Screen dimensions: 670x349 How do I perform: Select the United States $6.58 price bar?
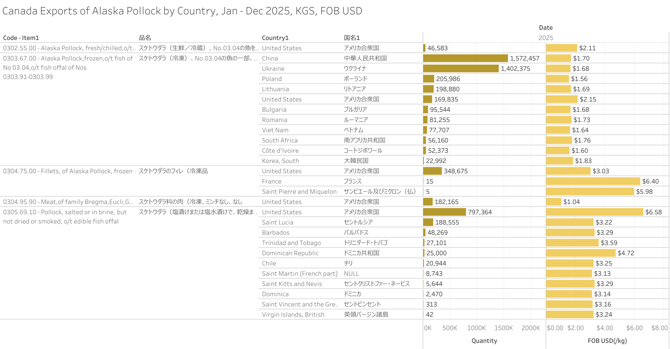click(594, 212)
